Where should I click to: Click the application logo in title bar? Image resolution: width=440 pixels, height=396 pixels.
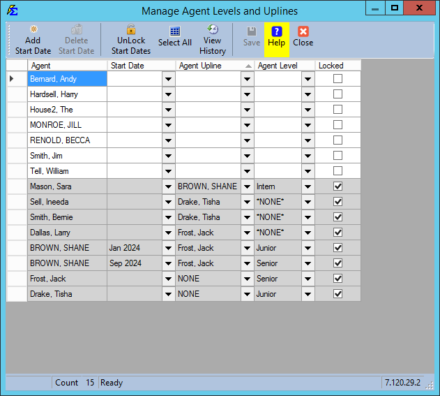click(x=13, y=10)
